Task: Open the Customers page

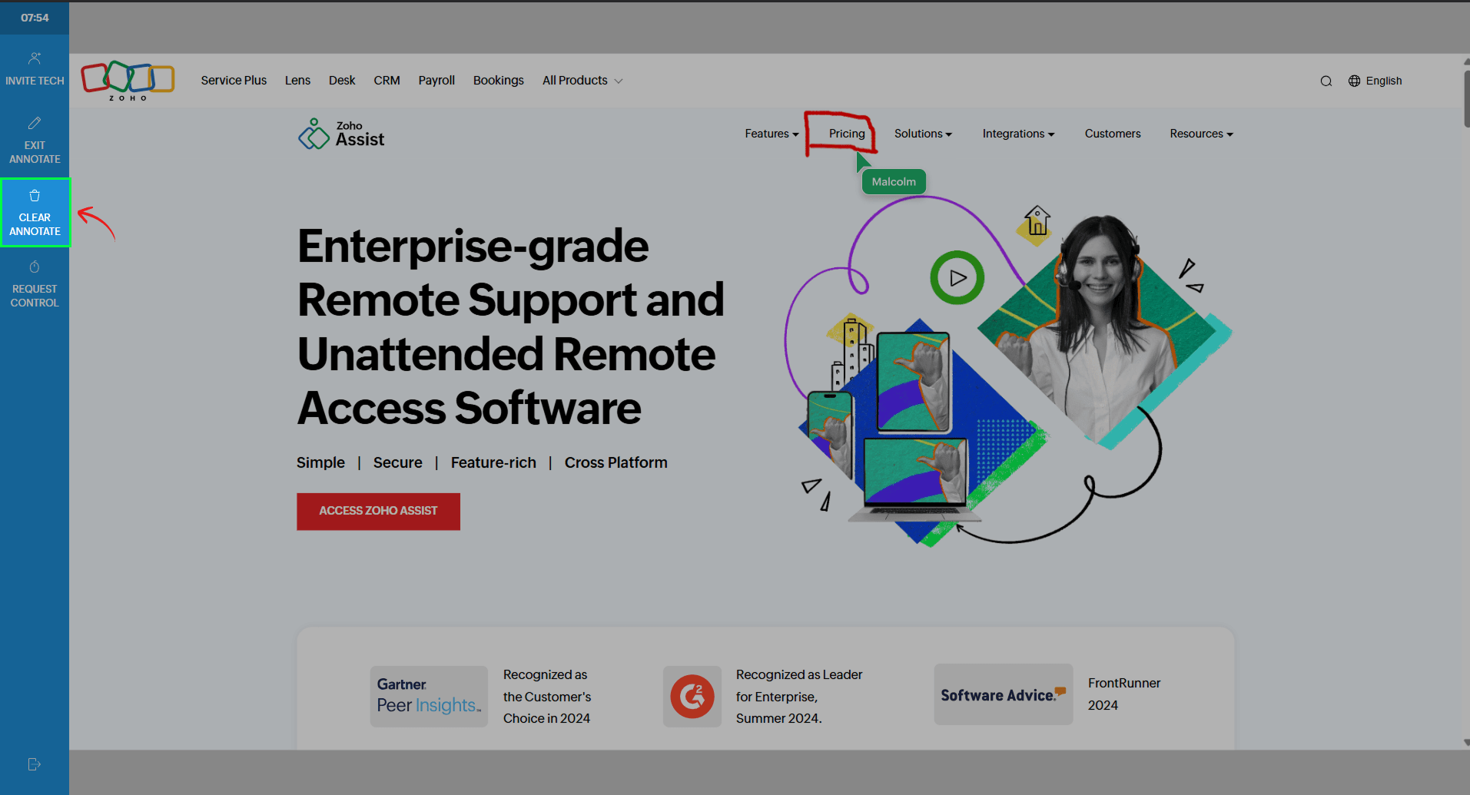Action: 1112,134
